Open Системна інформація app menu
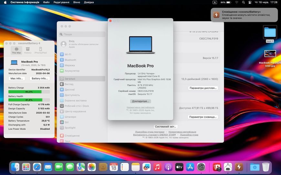Image resolution: width=281 pixels, height=175 pixels. pos(25,2)
